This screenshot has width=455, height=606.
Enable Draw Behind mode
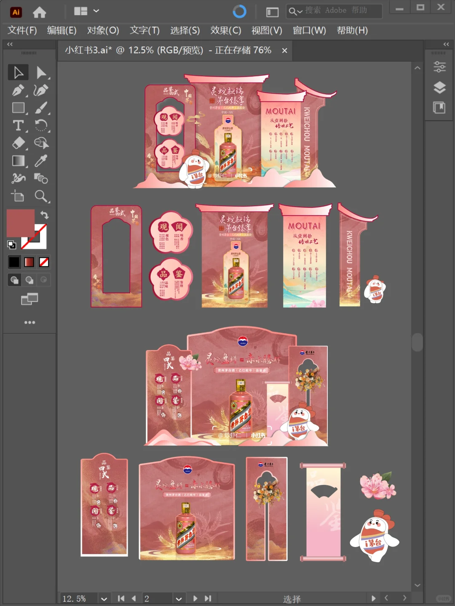(x=29, y=280)
